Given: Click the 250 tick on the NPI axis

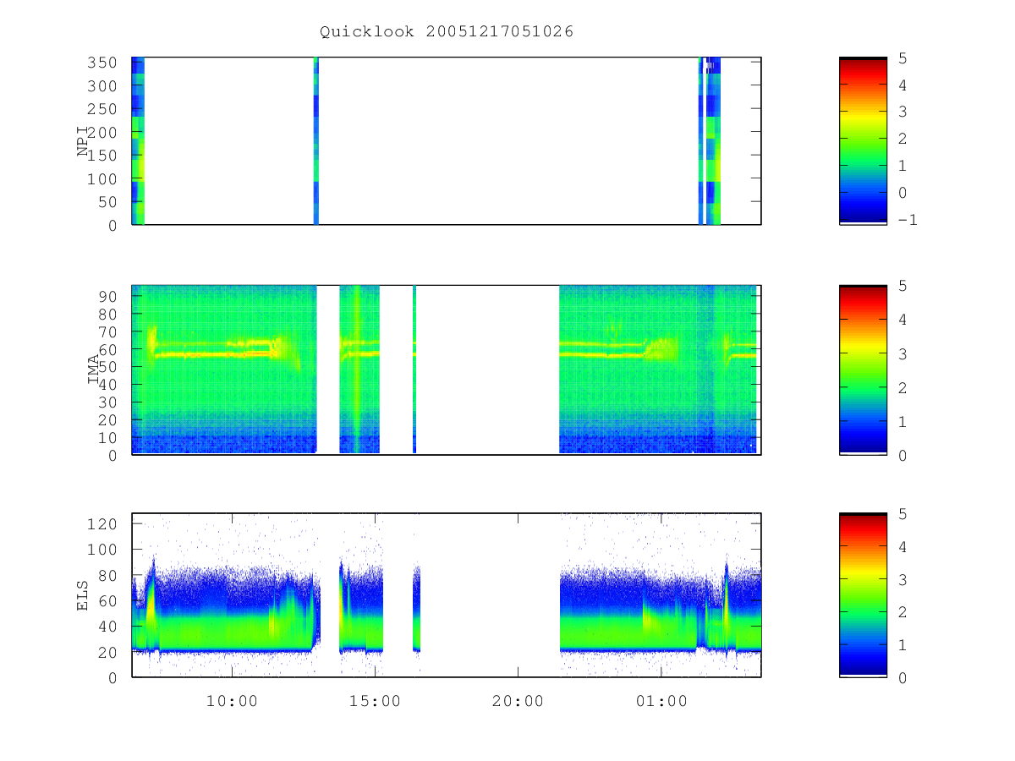Looking at the screenshot, I should coord(103,109).
